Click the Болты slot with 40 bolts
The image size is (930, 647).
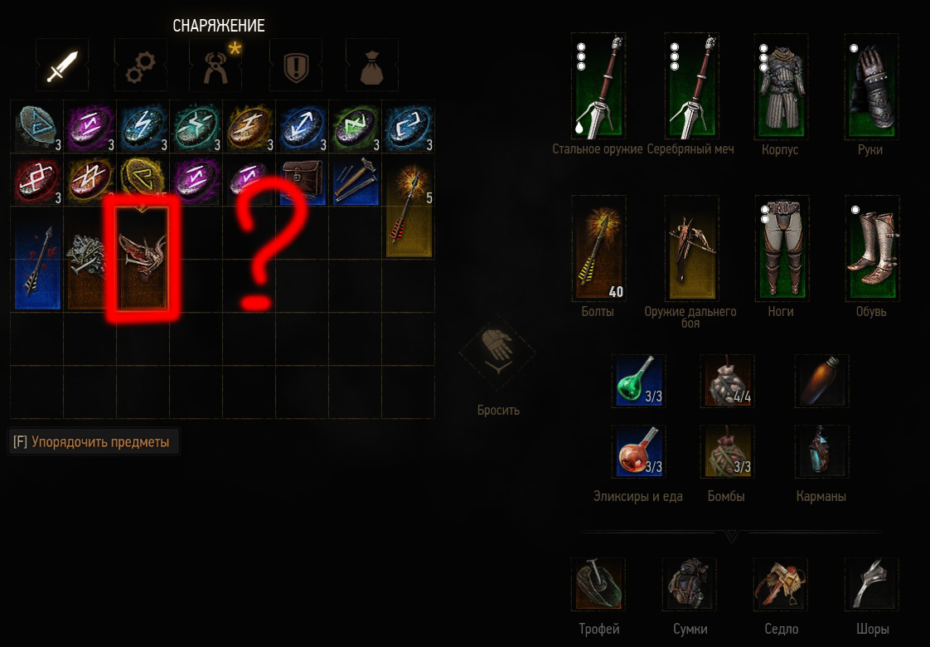(x=598, y=249)
